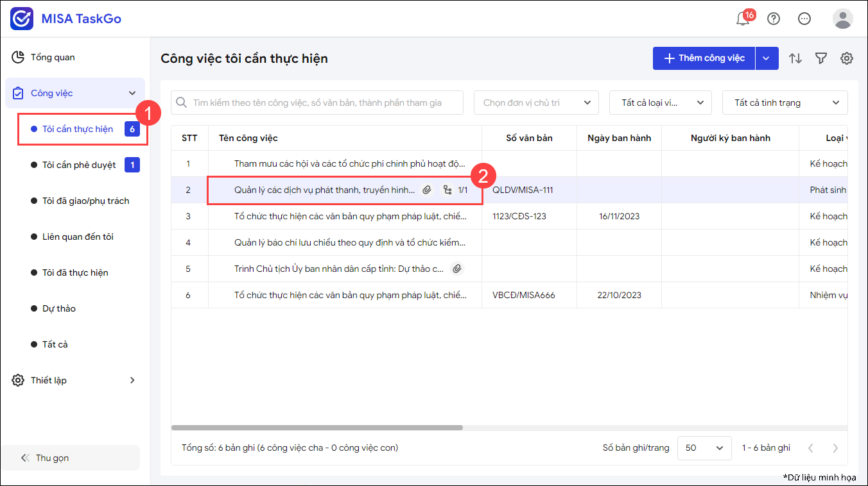Open the Tất cả loại việc dropdown
Viewport: 868px width, 486px height.
pos(661,103)
